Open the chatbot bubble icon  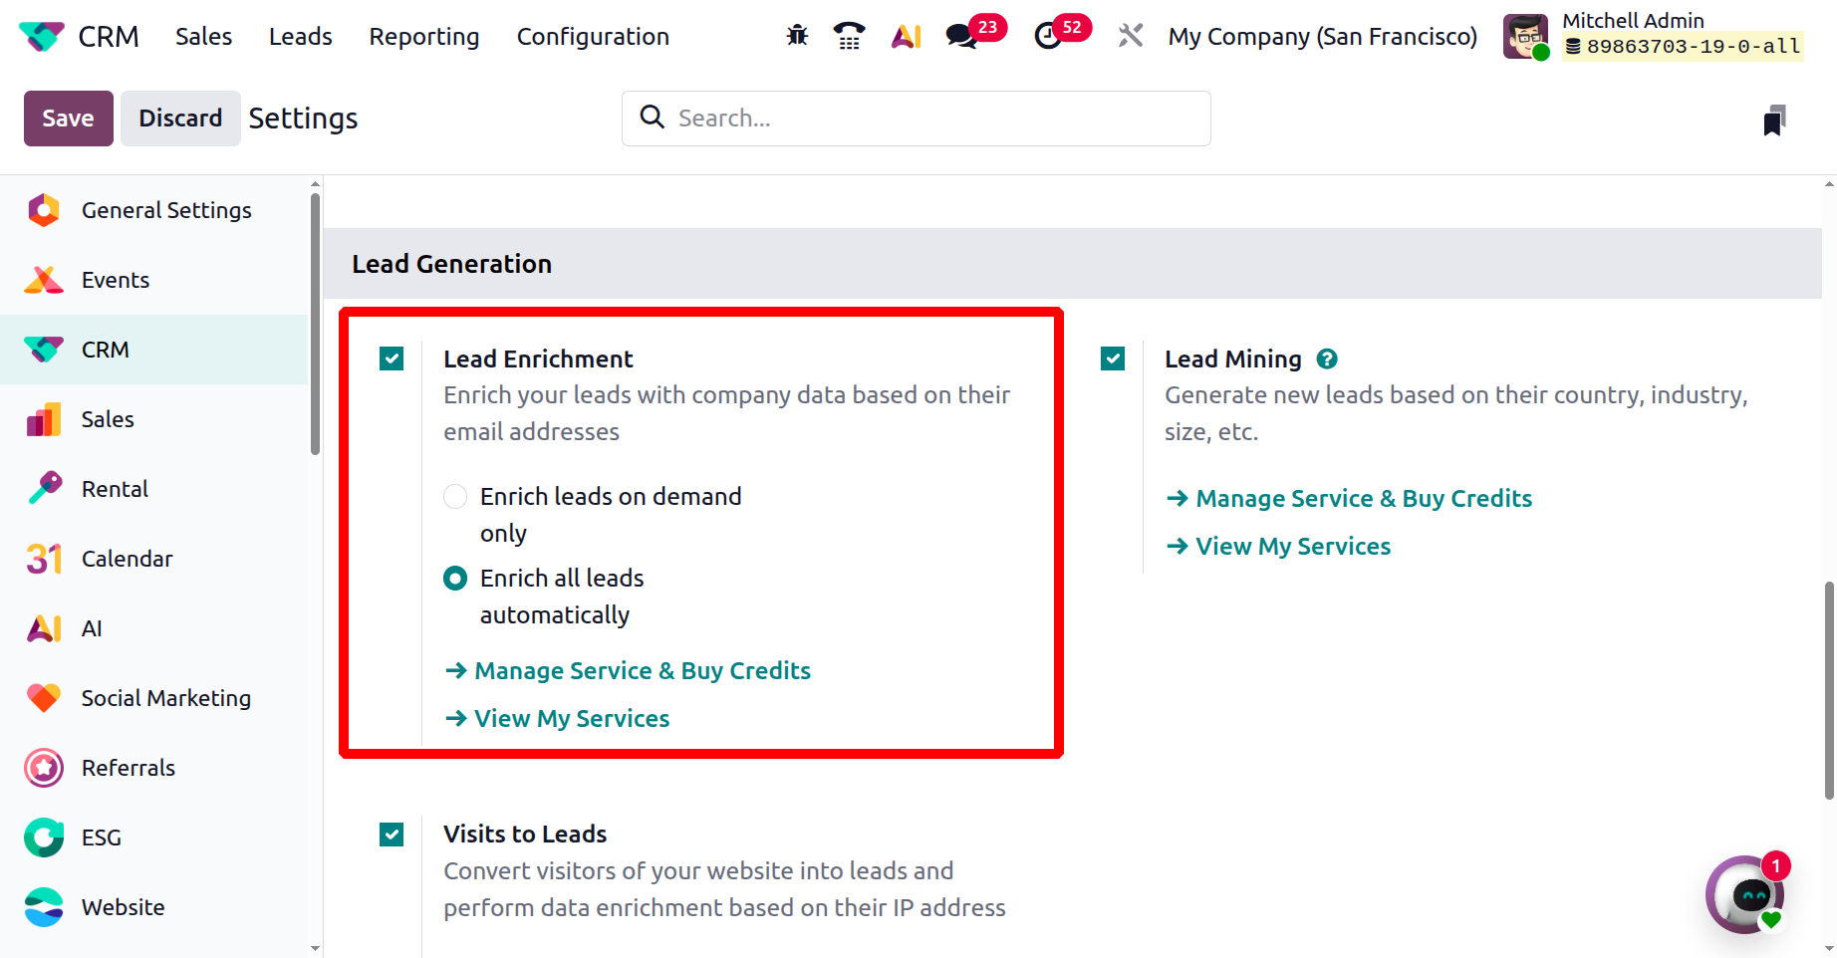[1744, 895]
